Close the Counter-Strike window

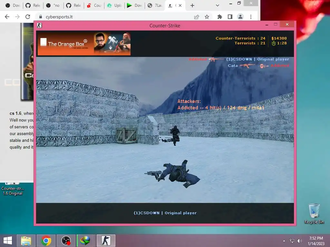coord(287,24)
